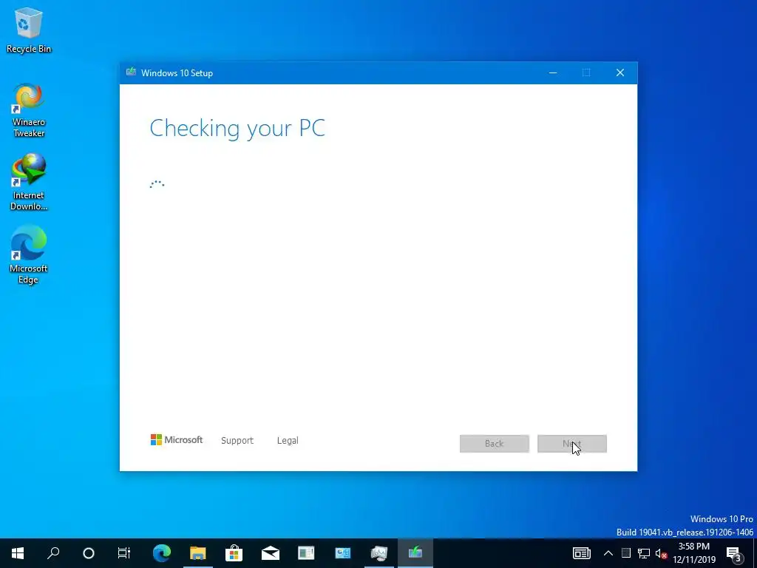
Task: Open Microsoft Store from the taskbar
Action: (234, 553)
